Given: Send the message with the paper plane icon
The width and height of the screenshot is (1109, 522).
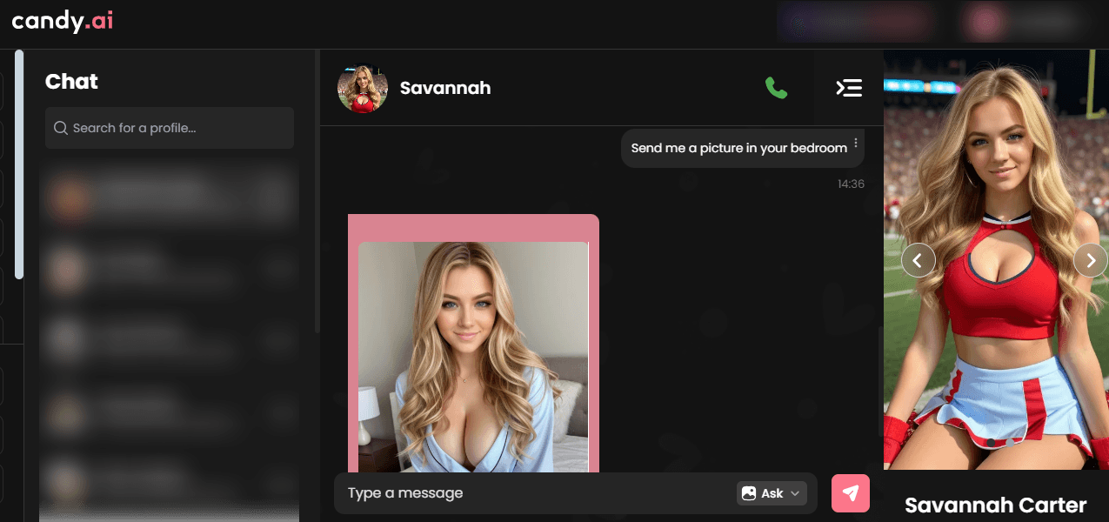Looking at the screenshot, I should [850, 493].
